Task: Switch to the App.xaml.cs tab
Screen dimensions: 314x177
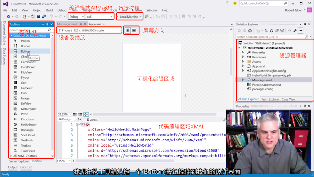Action: coord(97,24)
